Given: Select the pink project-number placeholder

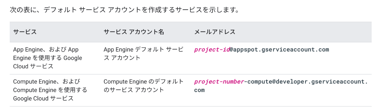Looking at the screenshot, I should [219, 82].
